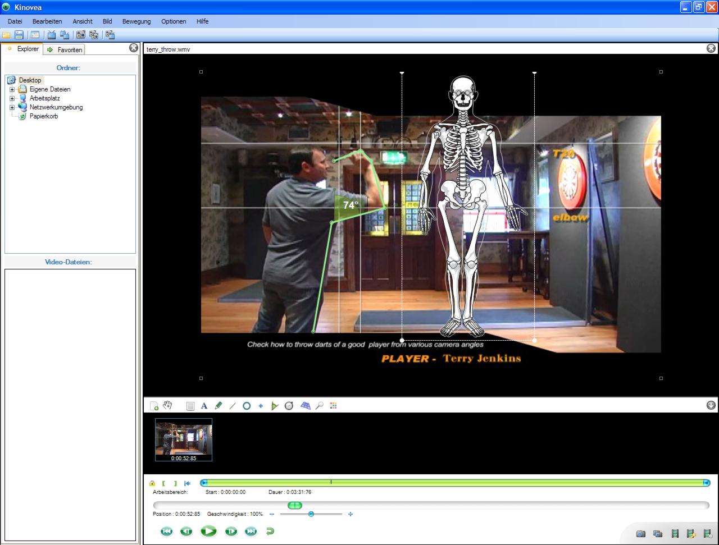Select the Circle tool

pyautogui.click(x=247, y=406)
